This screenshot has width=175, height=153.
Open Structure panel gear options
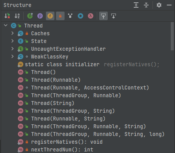coord(159,5)
